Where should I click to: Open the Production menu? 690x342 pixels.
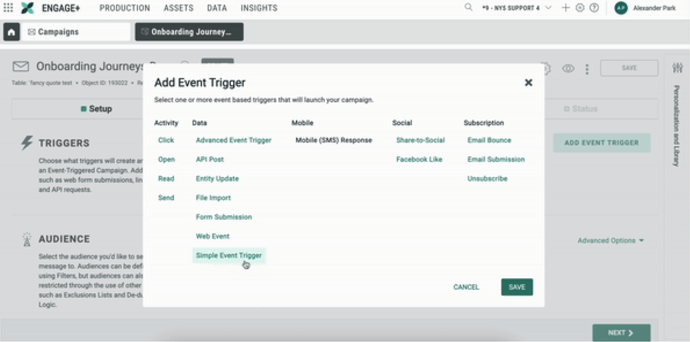point(125,8)
